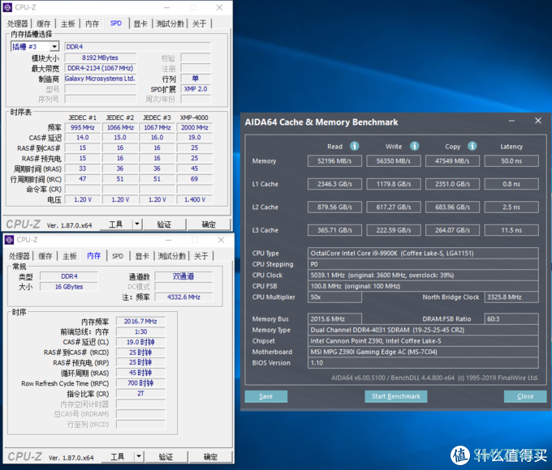The width and height of the screenshot is (552, 470).
Task: Click CPU Clock field 5039.1 MHz
Action: pos(423,275)
